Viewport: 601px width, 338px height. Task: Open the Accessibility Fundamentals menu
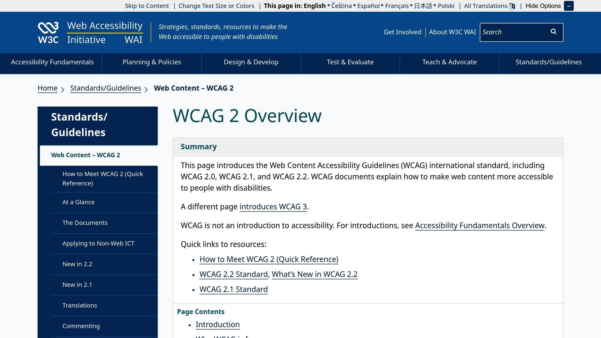[x=52, y=62]
